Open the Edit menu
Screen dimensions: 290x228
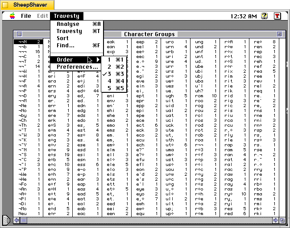(42, 16)
